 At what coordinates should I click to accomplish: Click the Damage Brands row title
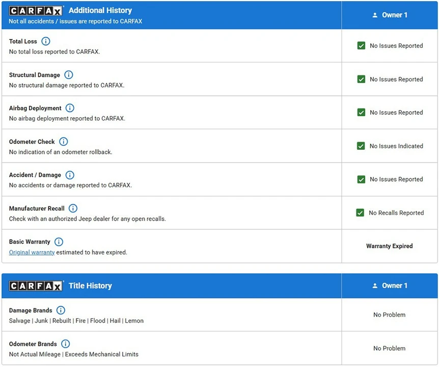(x=31, y=310)
